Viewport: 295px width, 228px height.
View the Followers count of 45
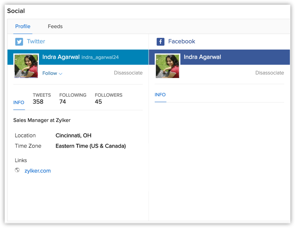click(x=98, y=102)
